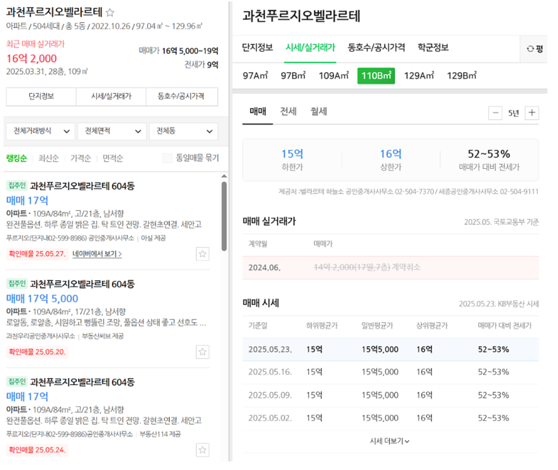Sort listings by 최신순

[x=48, y=158]
